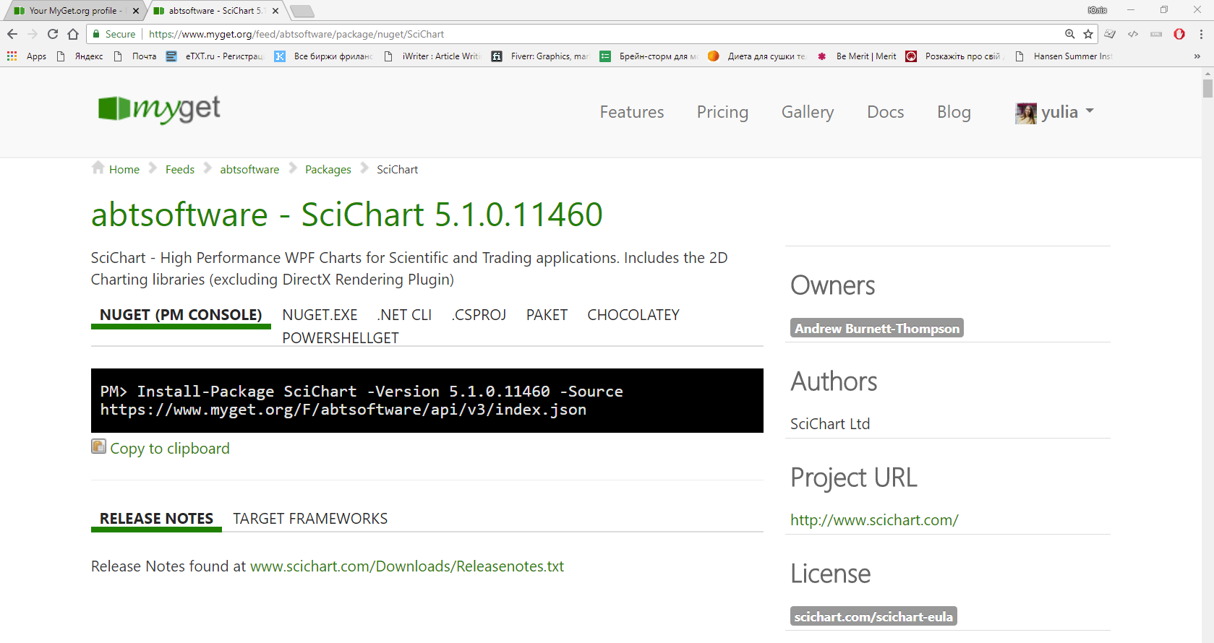
Task: Click the Secure padlock icon
Action: (96, 34)
